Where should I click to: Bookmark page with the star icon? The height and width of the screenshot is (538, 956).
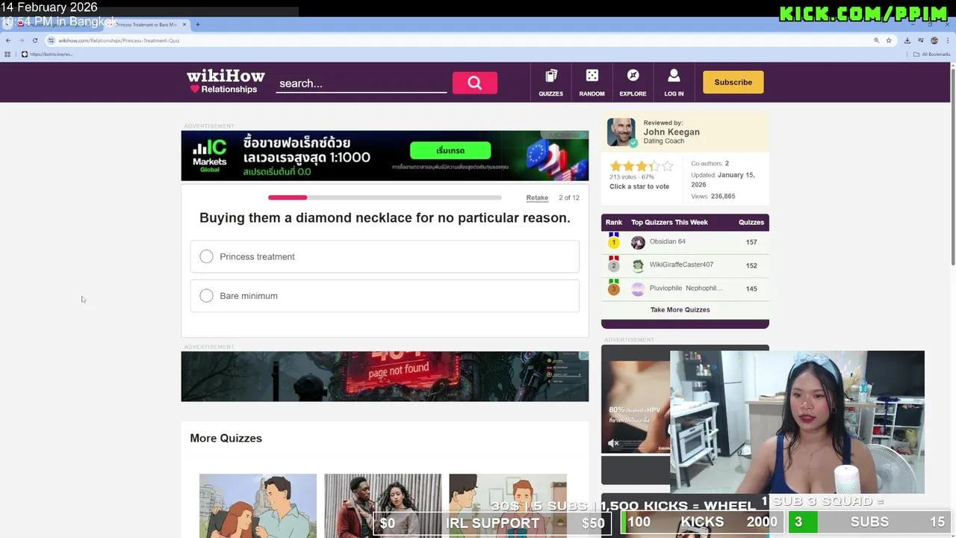coord(889,40)
